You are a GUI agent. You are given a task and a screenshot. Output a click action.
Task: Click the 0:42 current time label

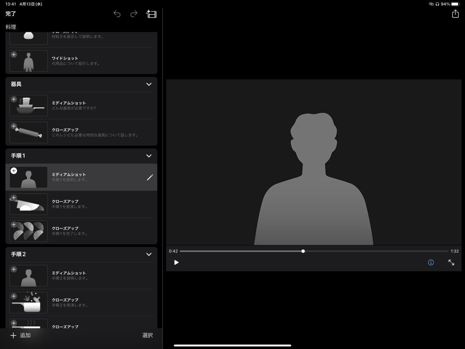tap(173, 251)
